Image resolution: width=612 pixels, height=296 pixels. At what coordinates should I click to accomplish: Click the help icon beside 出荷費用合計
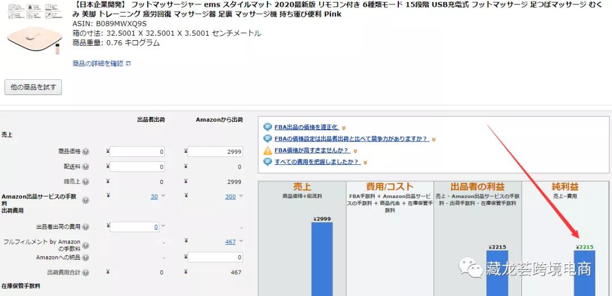(86, 273)
